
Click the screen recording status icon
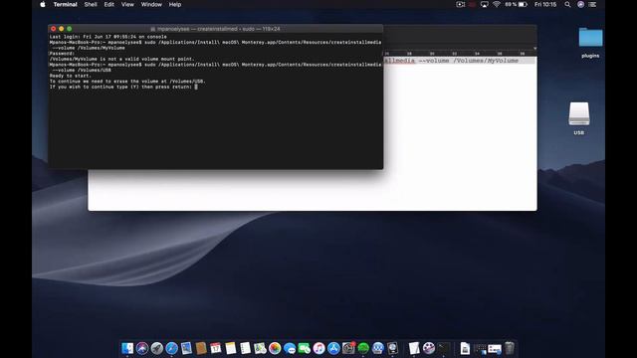tap(460, 4)
